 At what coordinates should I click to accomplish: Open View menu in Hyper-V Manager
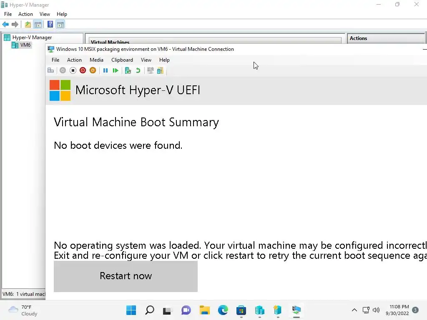tap(45, 14)
